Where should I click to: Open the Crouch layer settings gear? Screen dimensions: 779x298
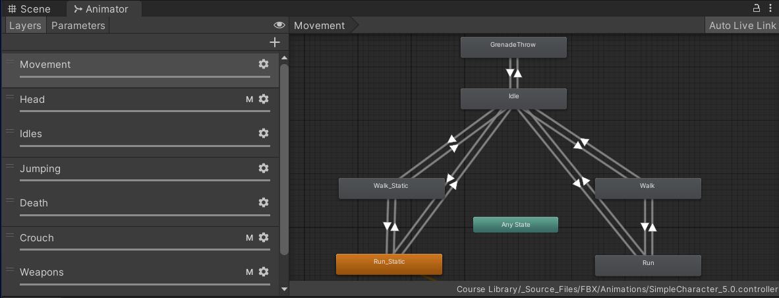pyautogui.click(x=264, y=237)
